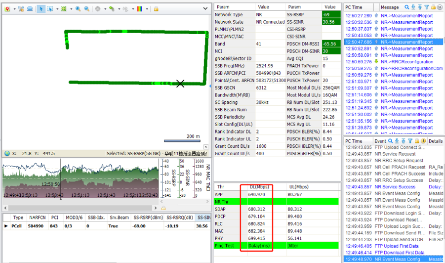Open the NR Service Success event
The height and width of the screenshot is (263, 445).
(x=394, y=186)
